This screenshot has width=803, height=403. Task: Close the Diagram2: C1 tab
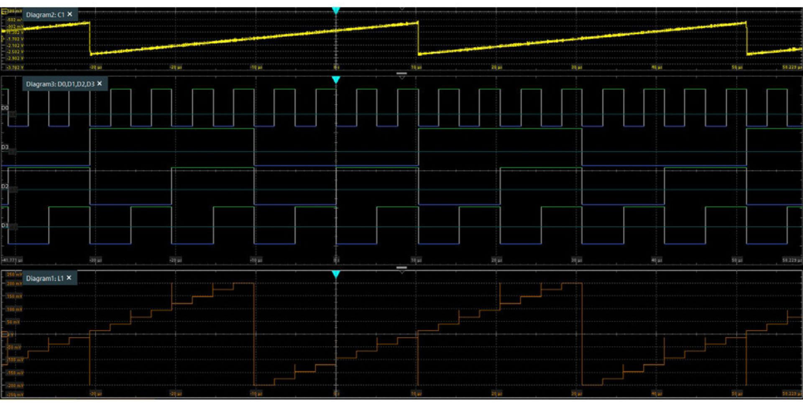pos(70,14)
